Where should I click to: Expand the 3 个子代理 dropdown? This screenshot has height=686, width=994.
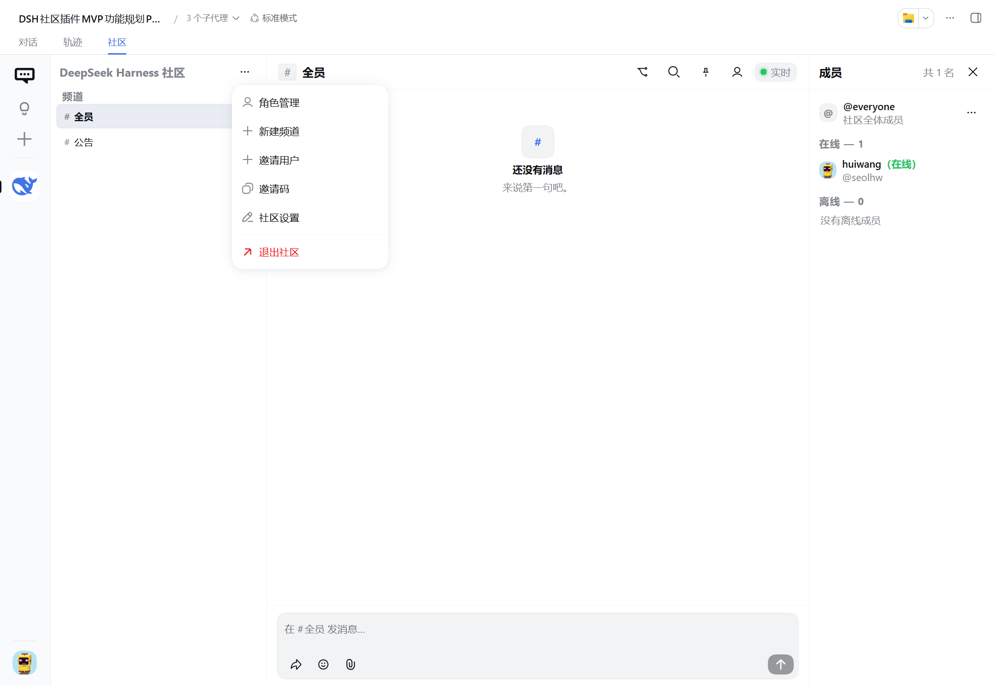click(x=213, y=18)
